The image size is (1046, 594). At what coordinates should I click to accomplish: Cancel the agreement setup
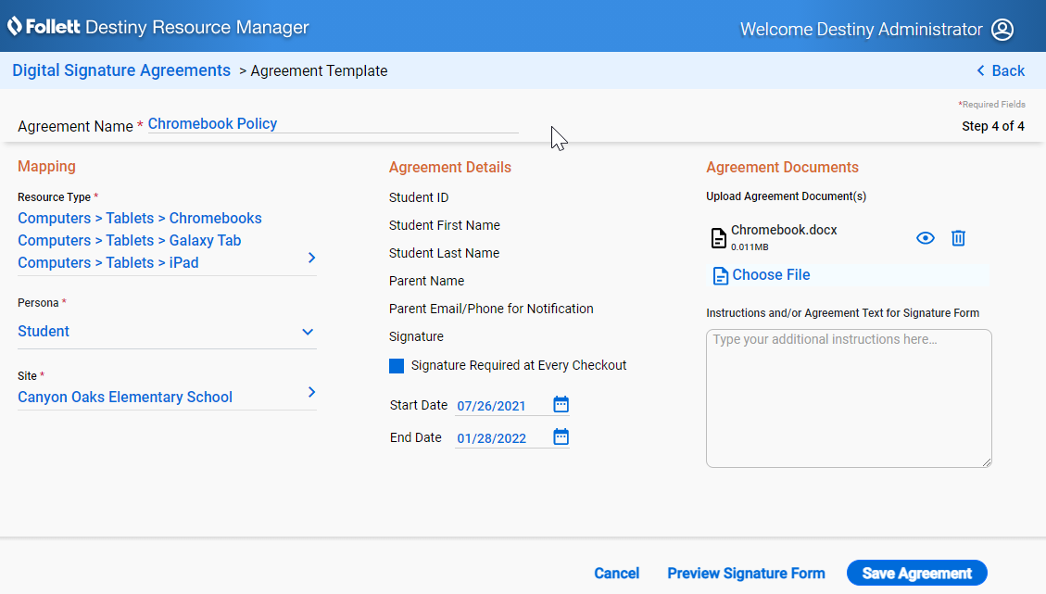(x=616, y=573)
